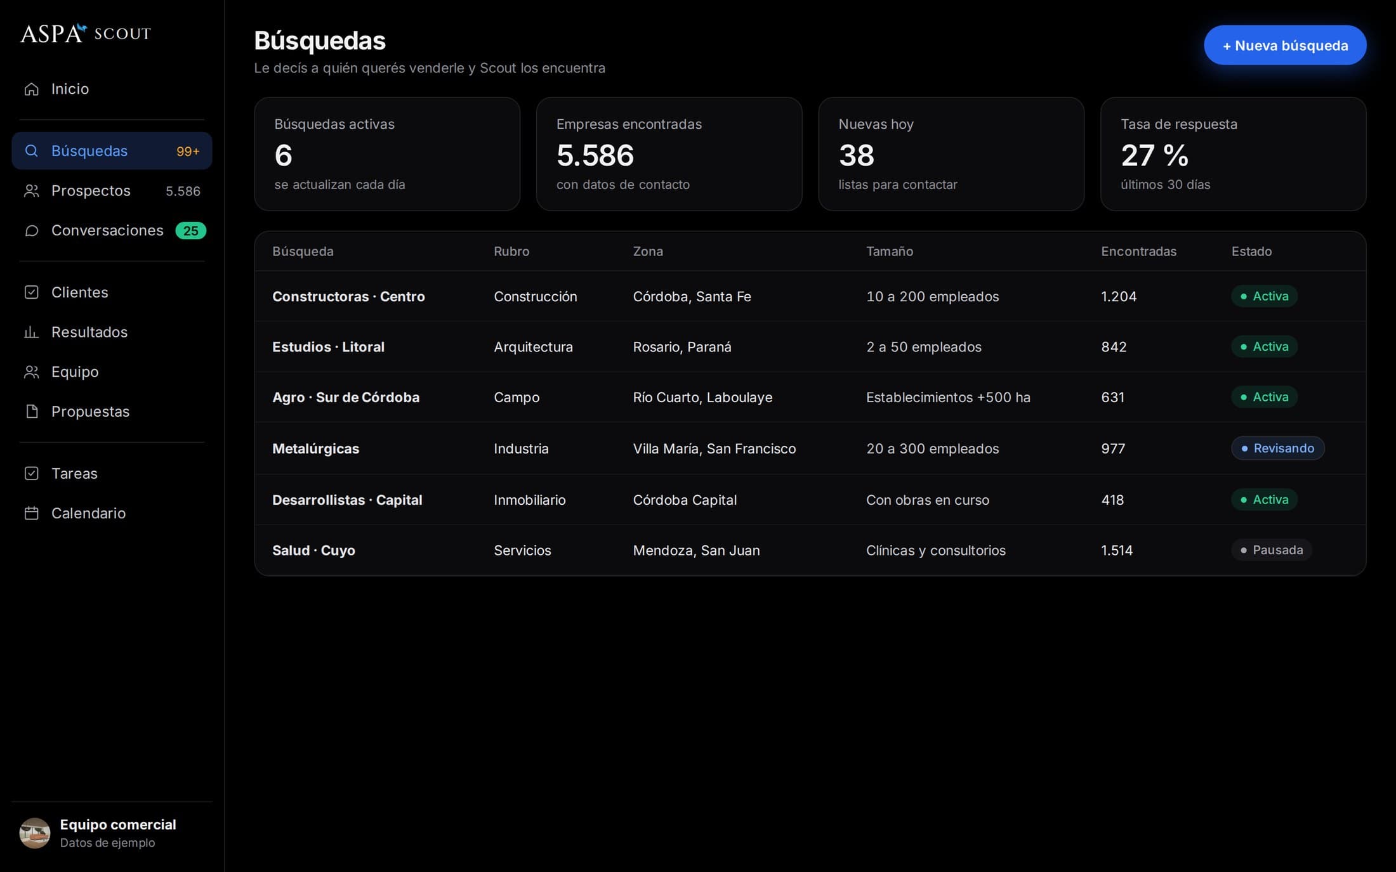This screenshot has width=1396, height=872.
Task: Click the Arquitectura rubro cell
Action: pos(533,347)
